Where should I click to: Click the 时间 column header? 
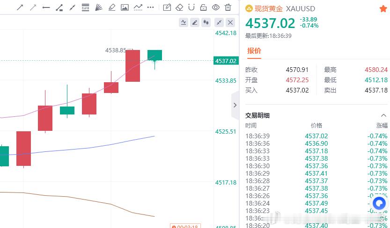(251, 126)
